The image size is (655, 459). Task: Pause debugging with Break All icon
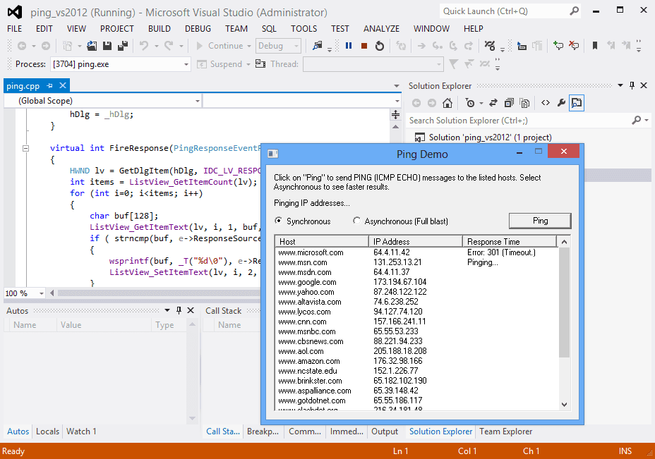pos(349,46)
